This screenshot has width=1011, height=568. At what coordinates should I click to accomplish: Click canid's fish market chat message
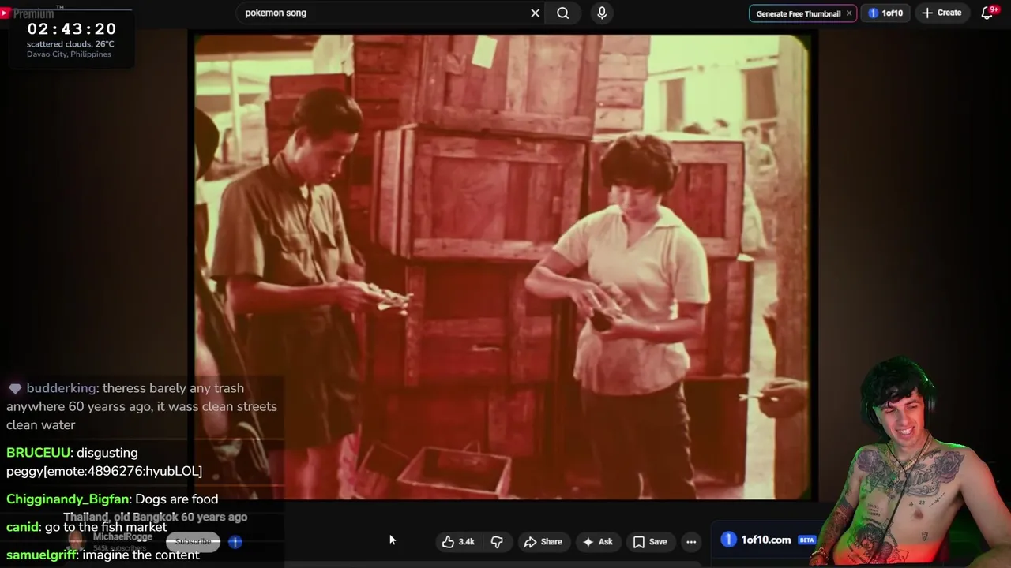(87, 527)
